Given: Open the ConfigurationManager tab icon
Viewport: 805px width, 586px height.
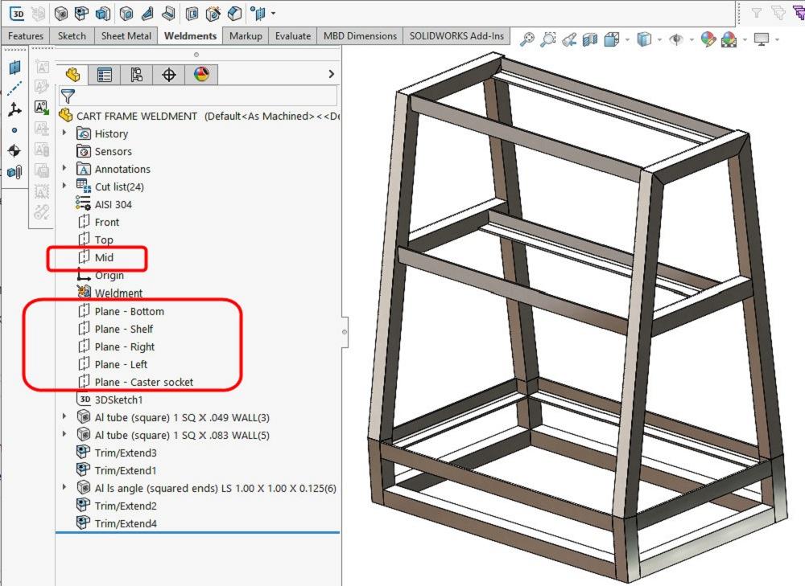Looking at the screenshot, I should pos(136,75).
